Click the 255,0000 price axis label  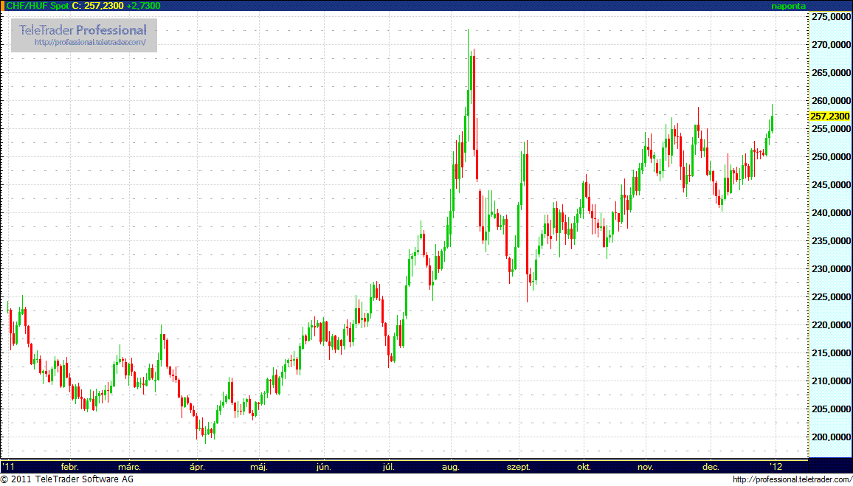click(x=831, y=129)
